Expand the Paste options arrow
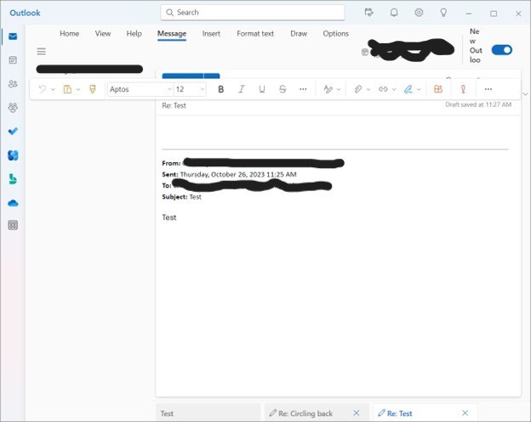Viewport: 531px width, 422px height. point(78,89)
